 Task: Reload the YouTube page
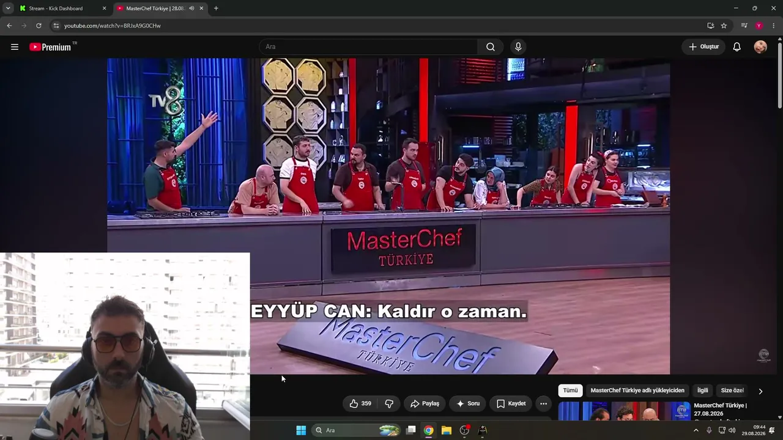click(39, 26)
